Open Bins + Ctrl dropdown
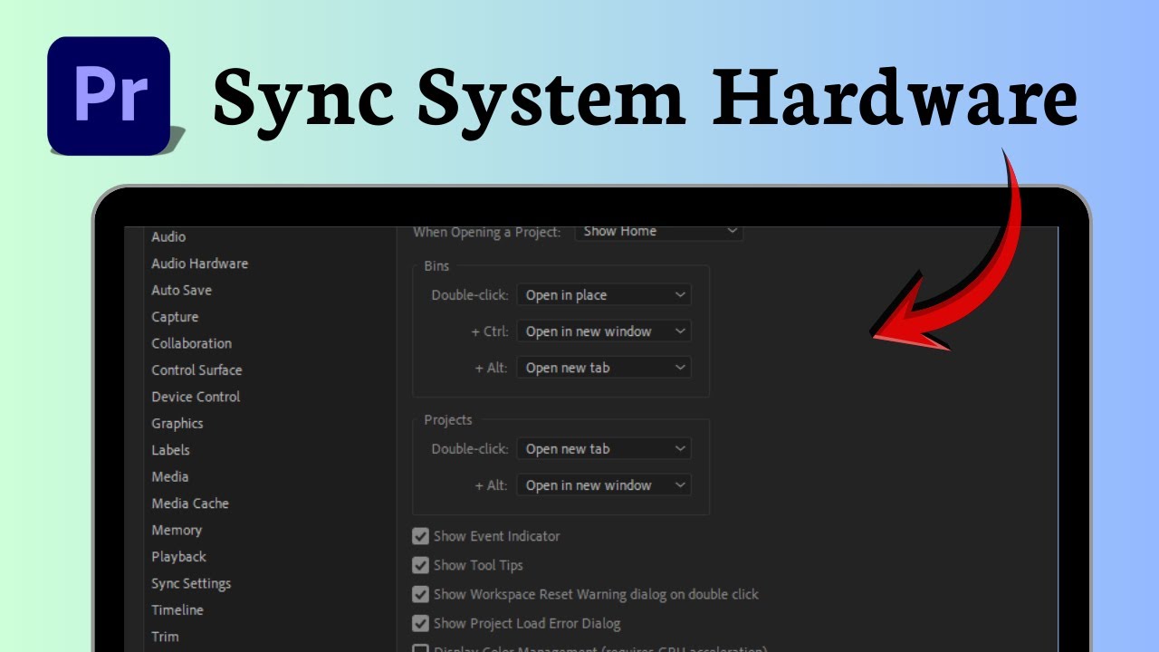This screenshot has height=652, width=1159. click(x=604, y=331)
